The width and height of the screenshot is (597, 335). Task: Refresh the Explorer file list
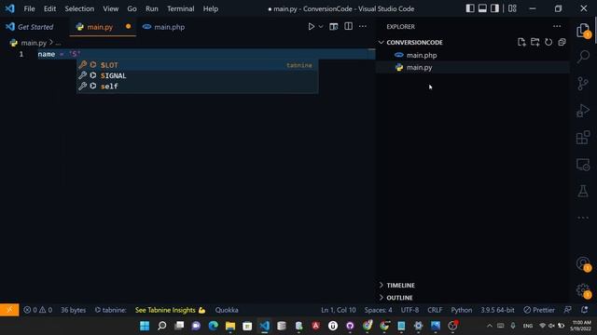click(x=548, y=42)
